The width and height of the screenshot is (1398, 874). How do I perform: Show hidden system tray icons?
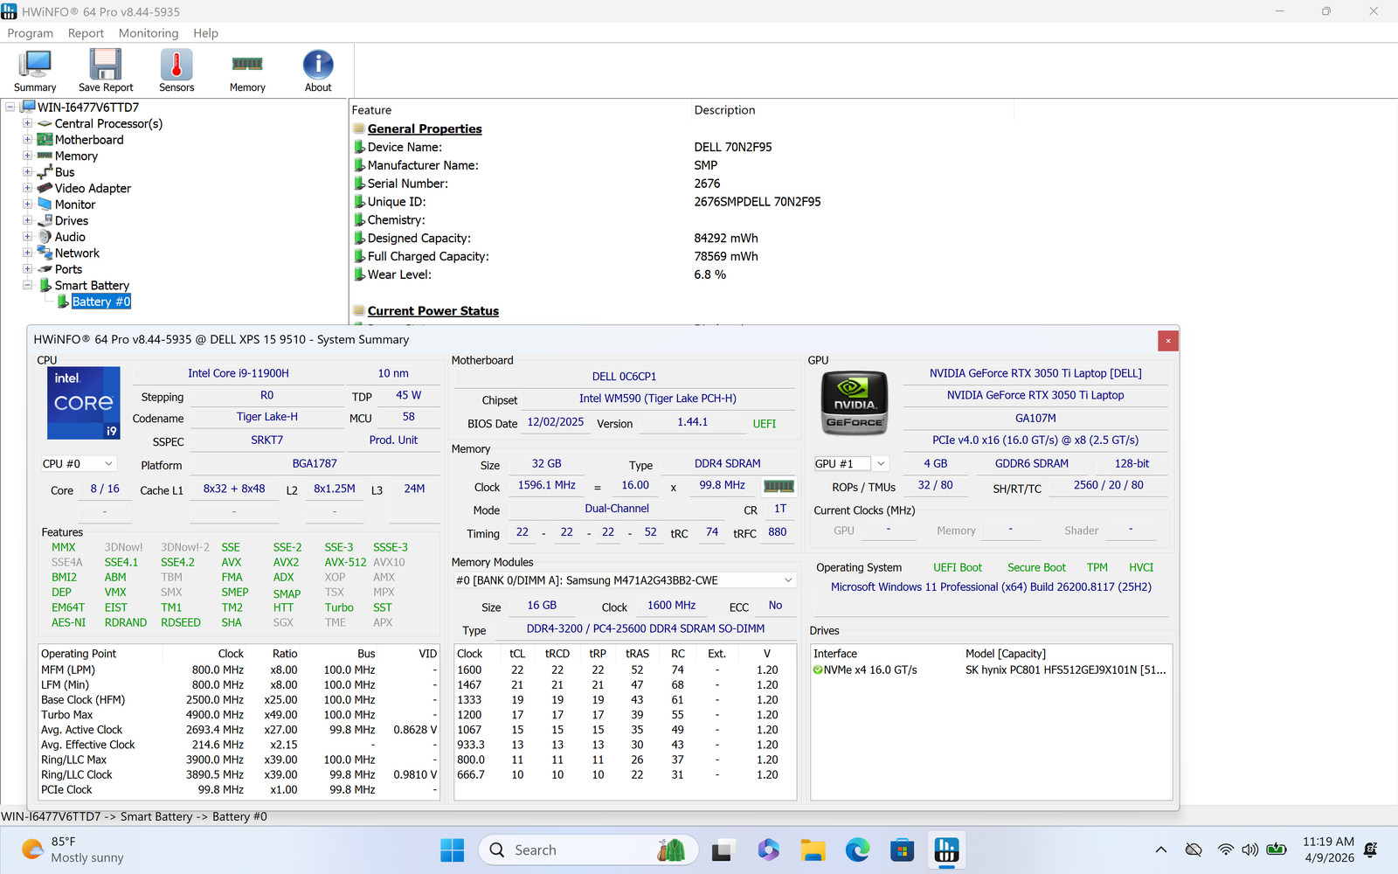pos(1160,850)
